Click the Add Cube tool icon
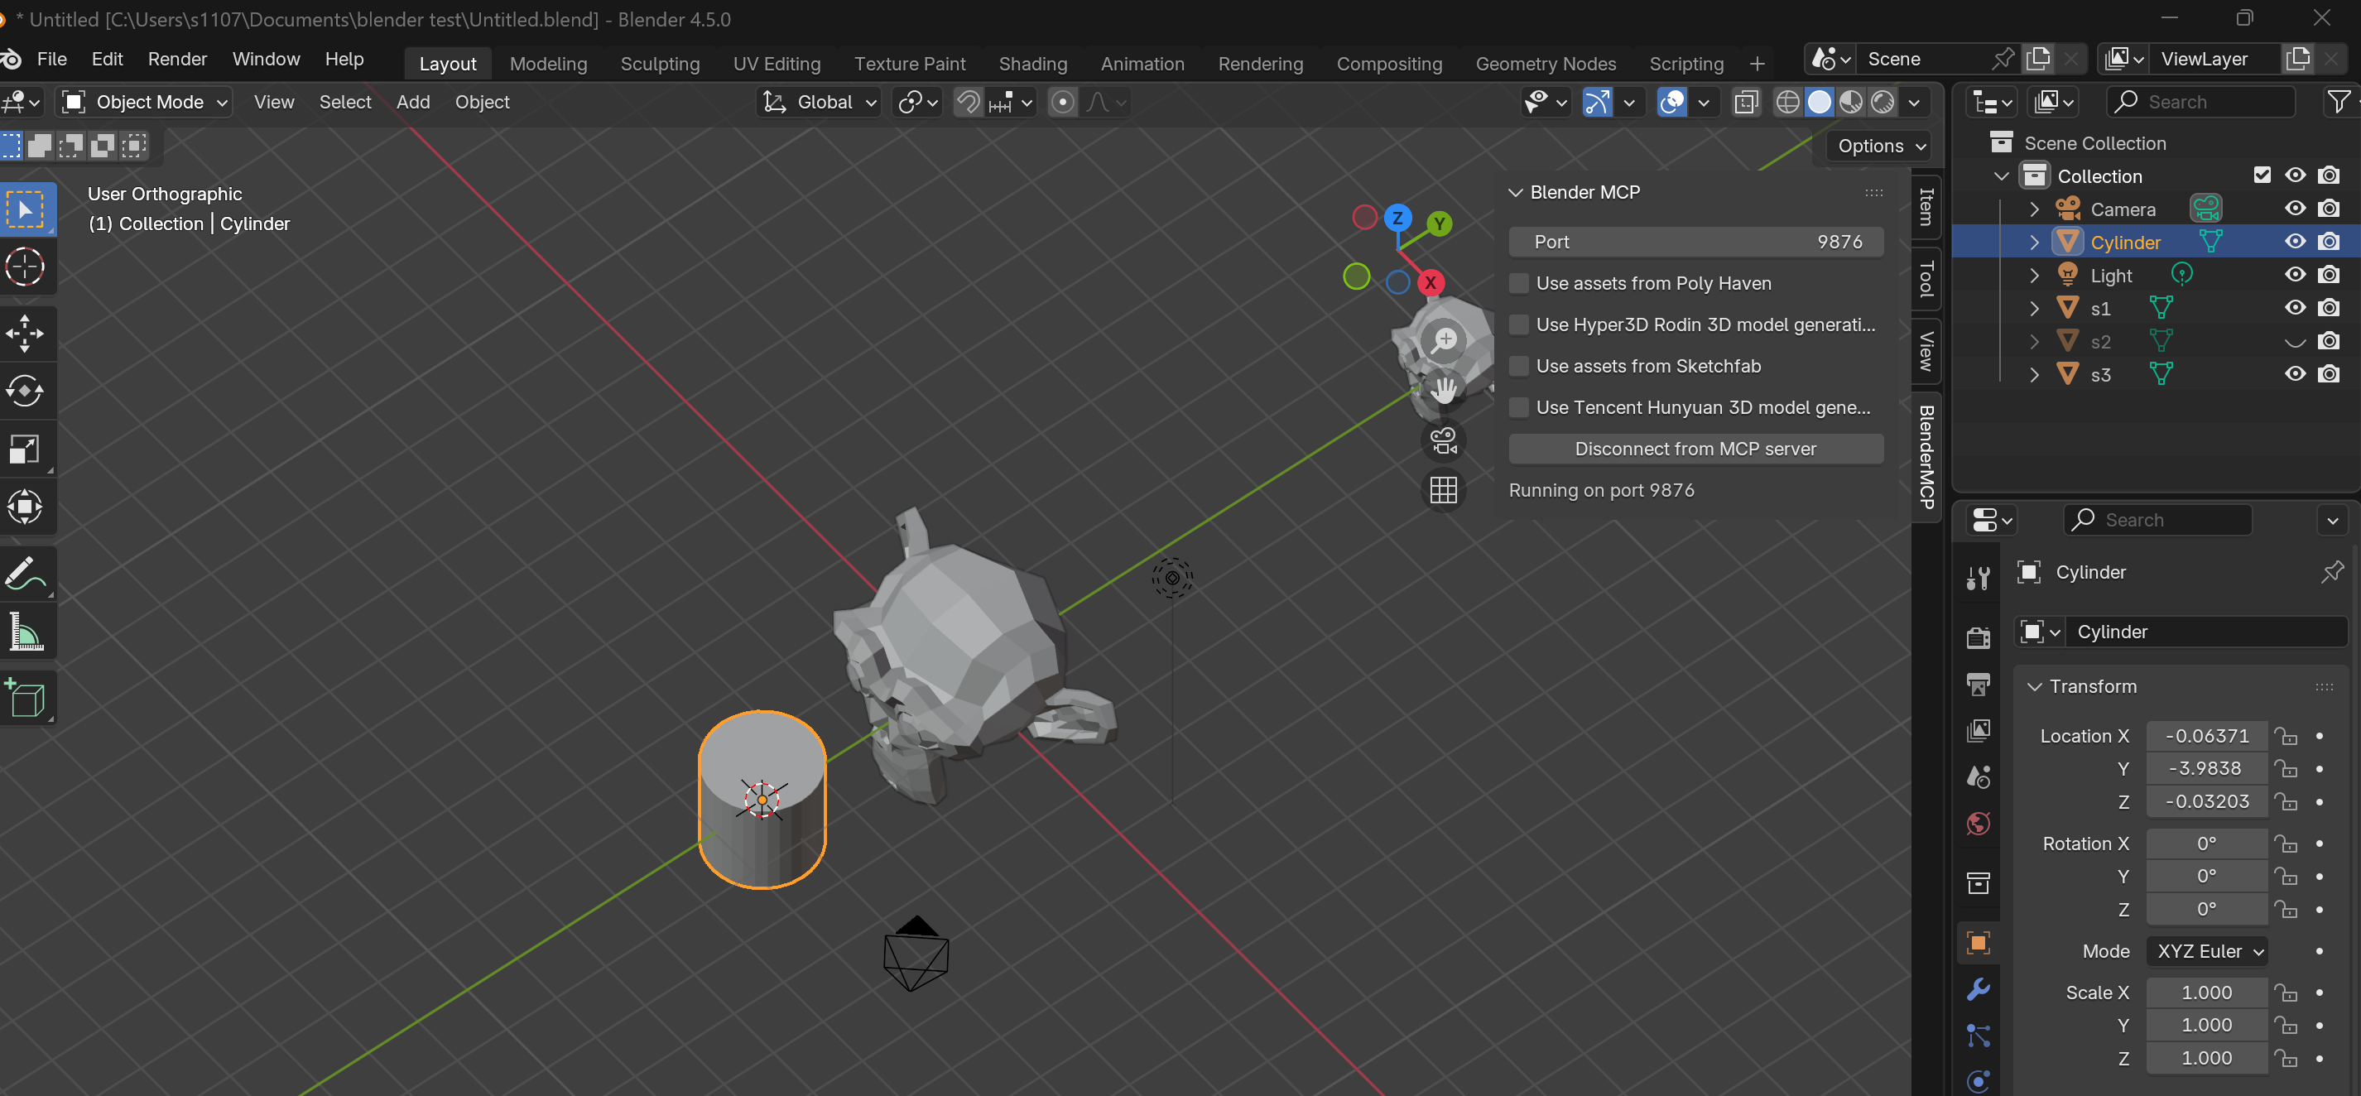Screen dimensions: 2361x1096 (25, 699)
